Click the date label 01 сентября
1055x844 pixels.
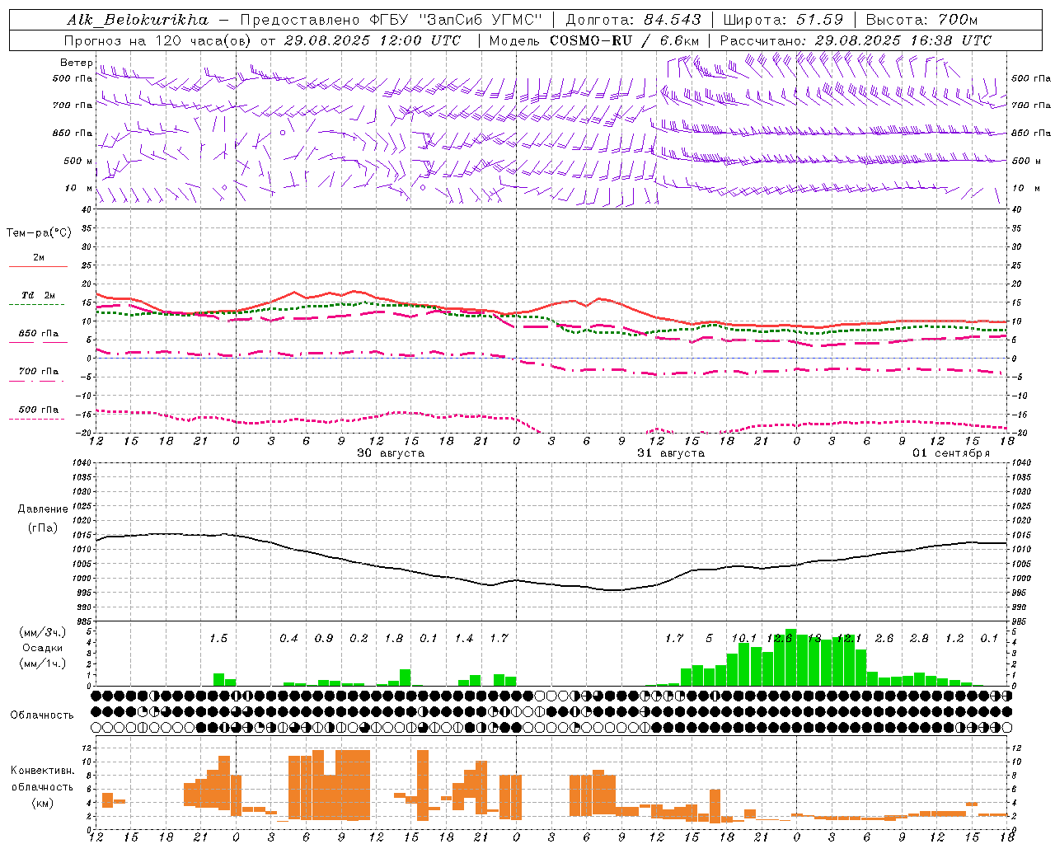coord(950,453)
